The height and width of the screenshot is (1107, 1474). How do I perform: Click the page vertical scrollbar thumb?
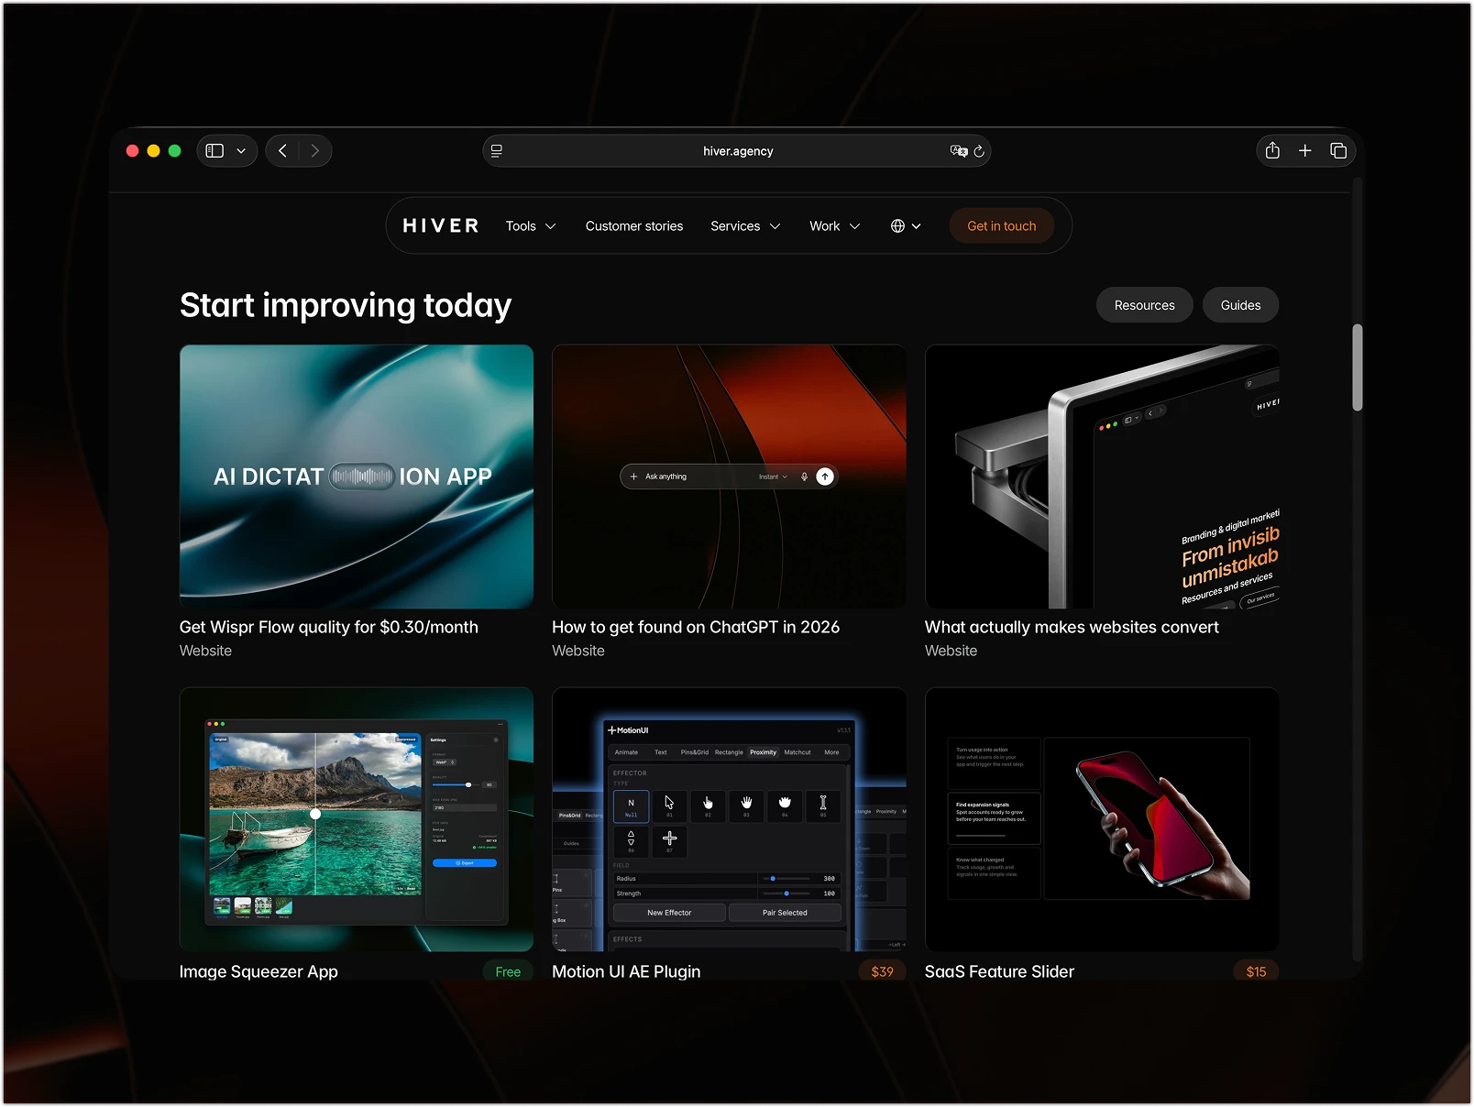point(1358,367)
